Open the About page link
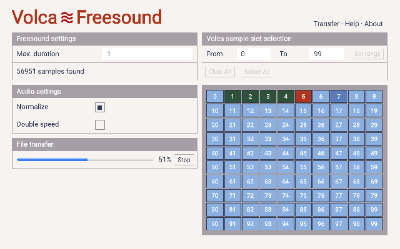 (373, 24)
